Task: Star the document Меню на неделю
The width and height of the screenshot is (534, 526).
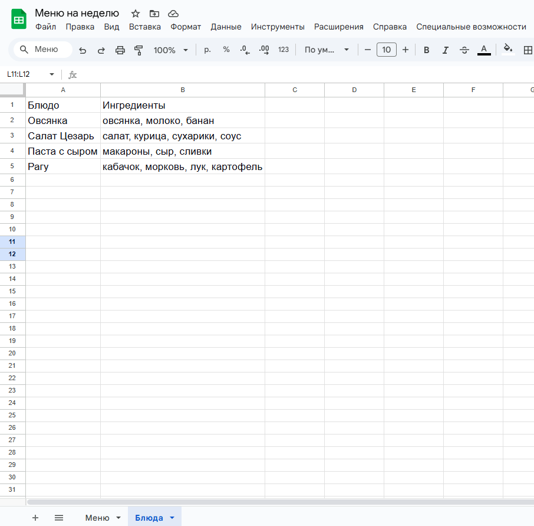Action: click(136, 14)
